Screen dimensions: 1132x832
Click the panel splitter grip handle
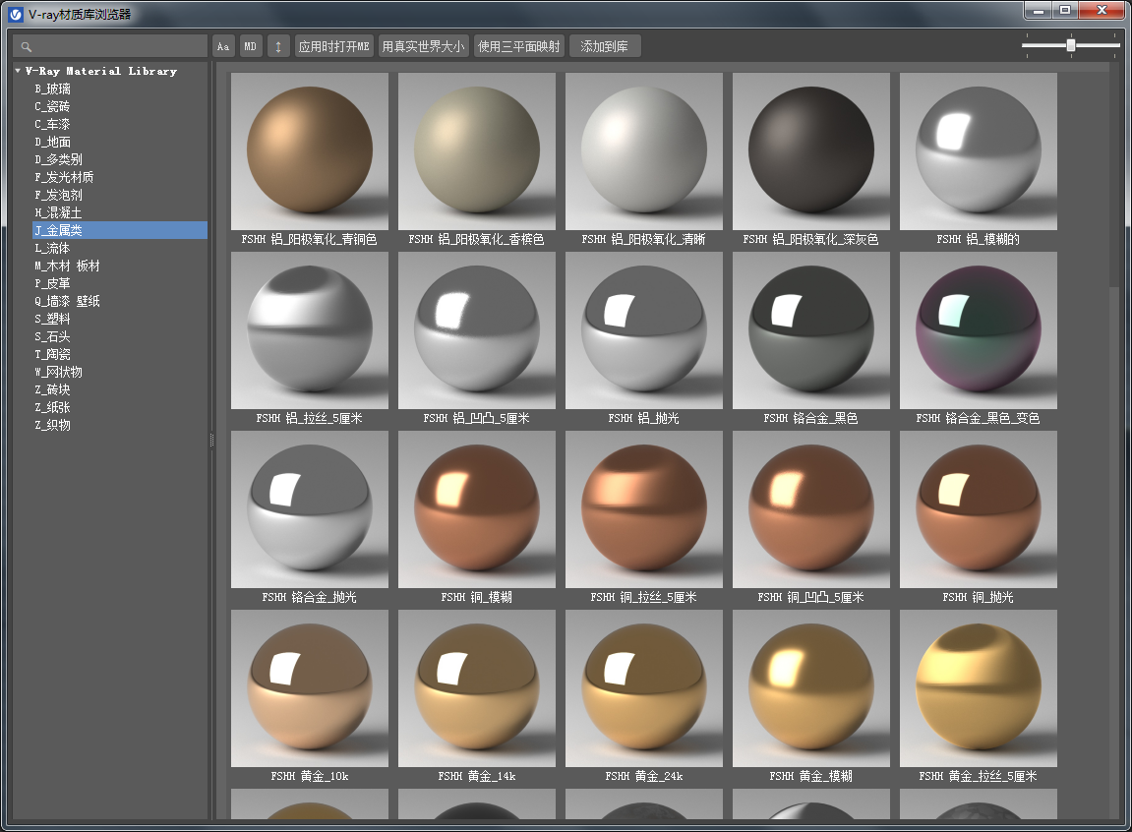(x=211, y=440)
